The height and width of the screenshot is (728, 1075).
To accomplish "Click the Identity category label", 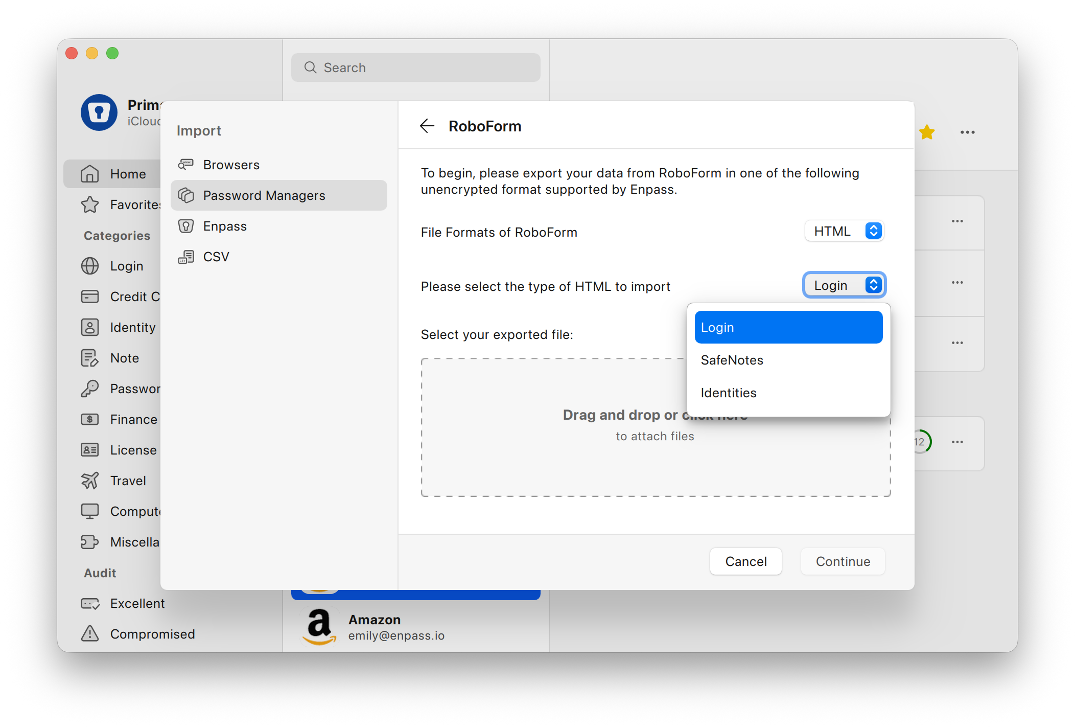I will (133, 327).
